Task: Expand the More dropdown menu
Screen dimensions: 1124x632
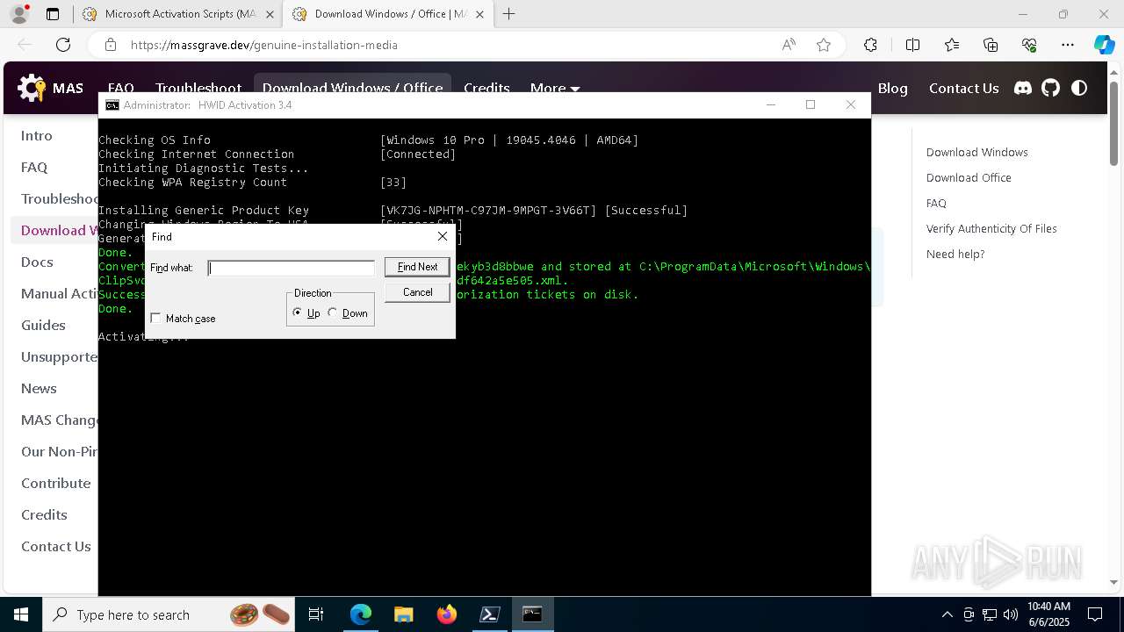Action: click(x=555, y=88)
